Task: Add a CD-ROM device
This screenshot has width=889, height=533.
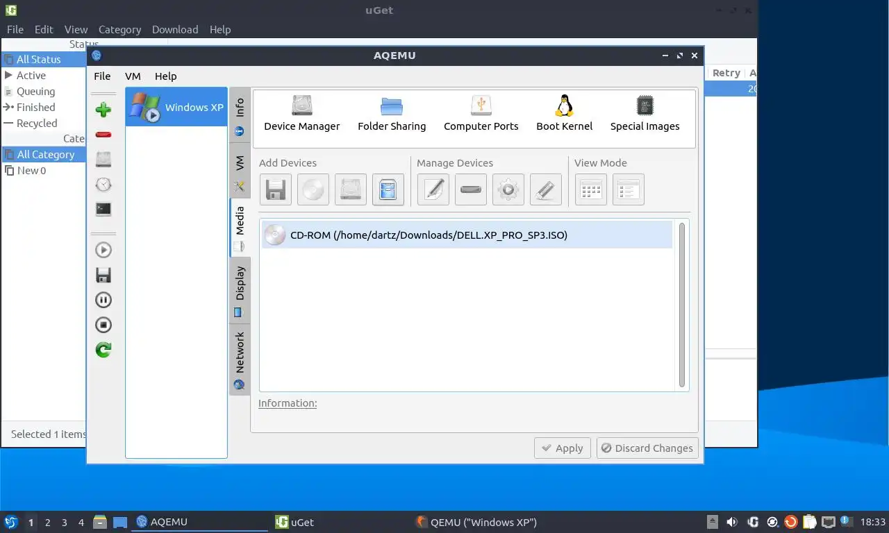Action: click(313, 189)
